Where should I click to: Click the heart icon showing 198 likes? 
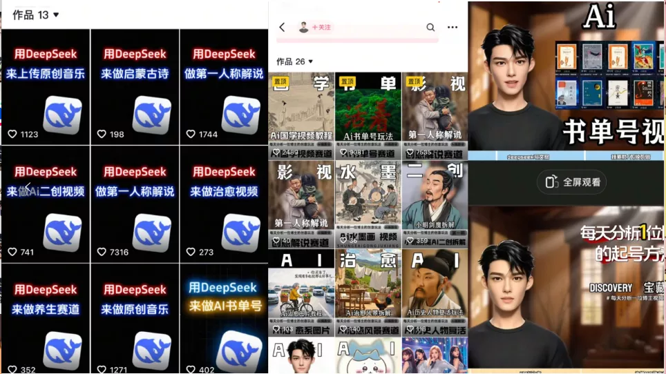pyautogui.click(x=102, y=135)
